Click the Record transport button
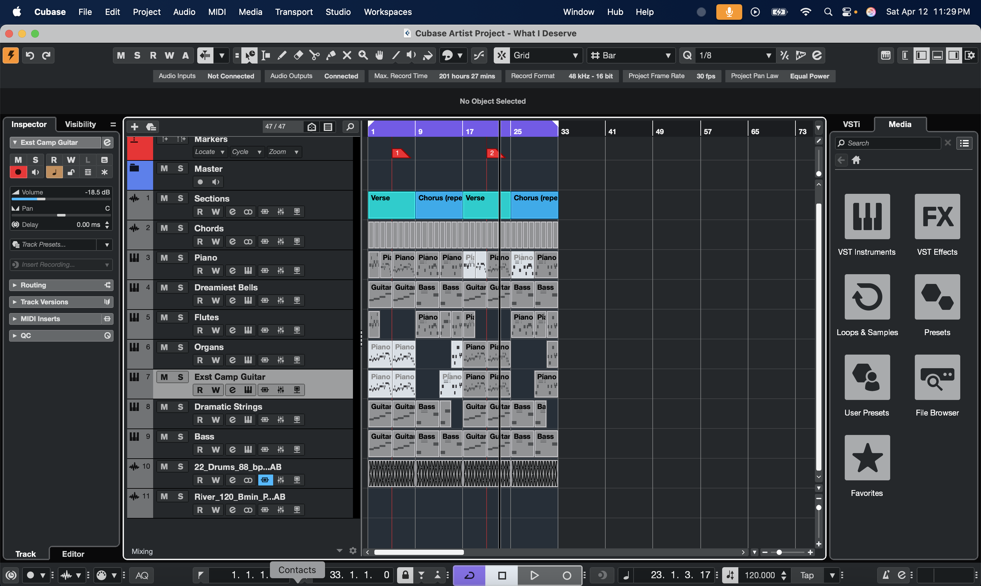981x586 pixels. click(x=566, y=575)
